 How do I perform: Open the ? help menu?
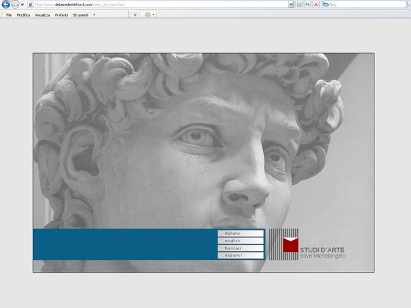tap(94, 15)
